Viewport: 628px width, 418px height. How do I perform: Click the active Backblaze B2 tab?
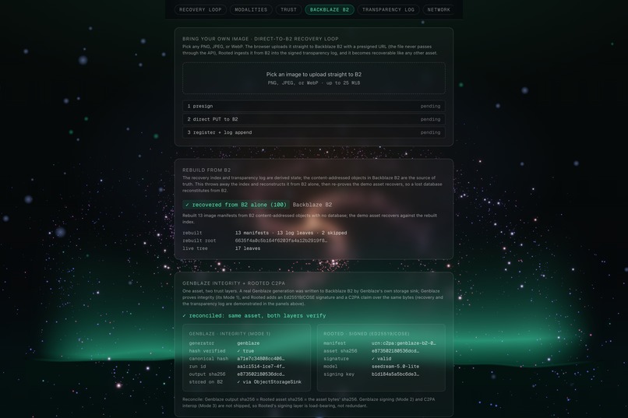(330, 9)
